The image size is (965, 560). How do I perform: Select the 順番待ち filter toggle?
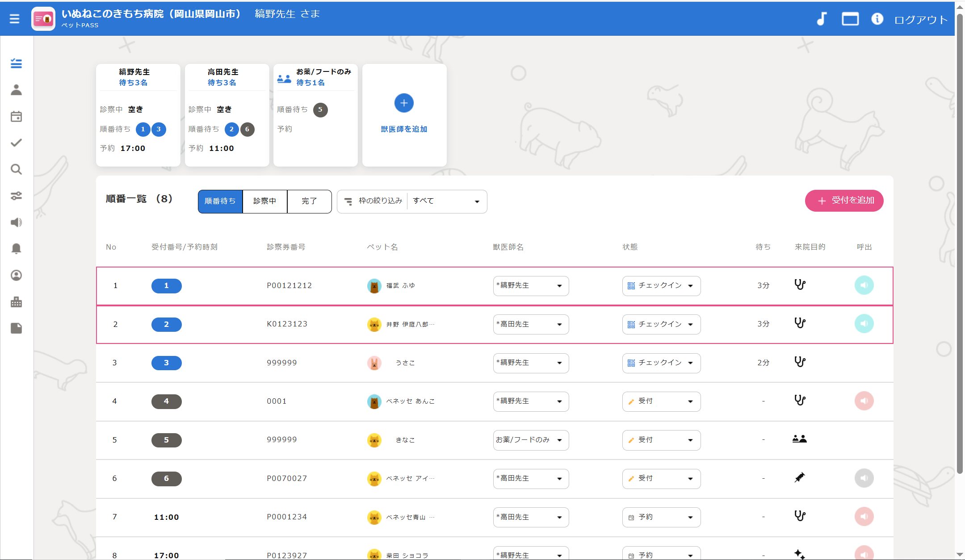coord(220,201)
